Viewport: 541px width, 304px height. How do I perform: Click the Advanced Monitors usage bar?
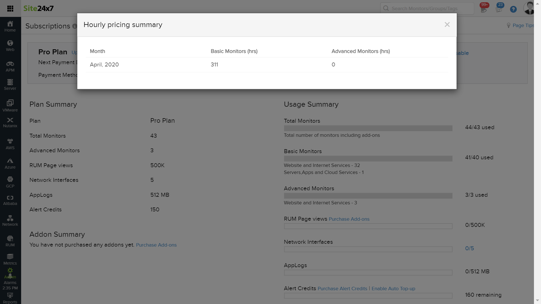pos(368,196)
